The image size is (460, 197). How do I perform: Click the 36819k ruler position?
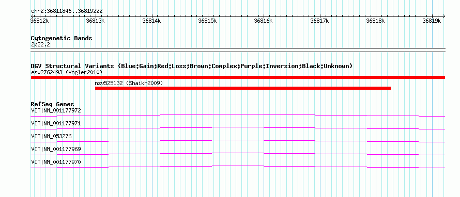pyautogui.click(x=432, y=21)
